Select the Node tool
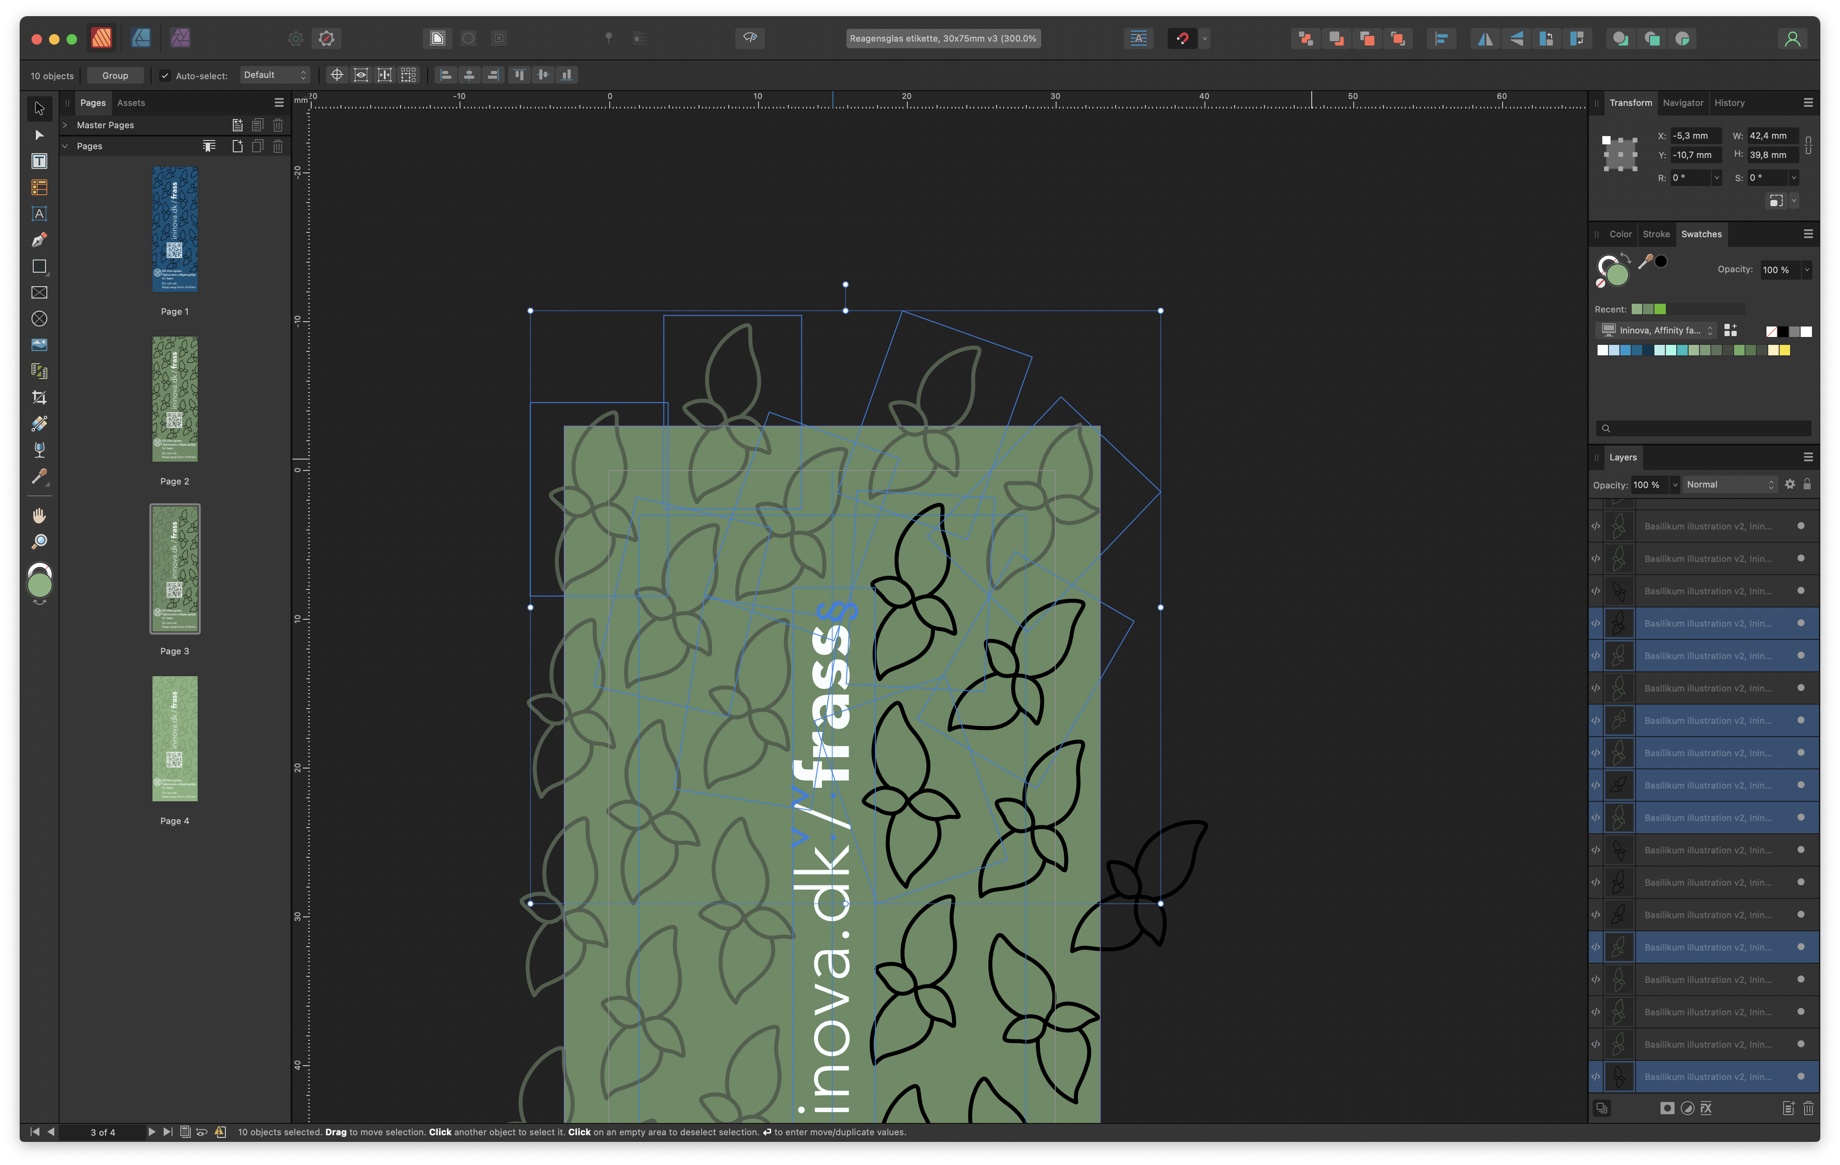The image size is (1840, 1165). pos(39,135)
